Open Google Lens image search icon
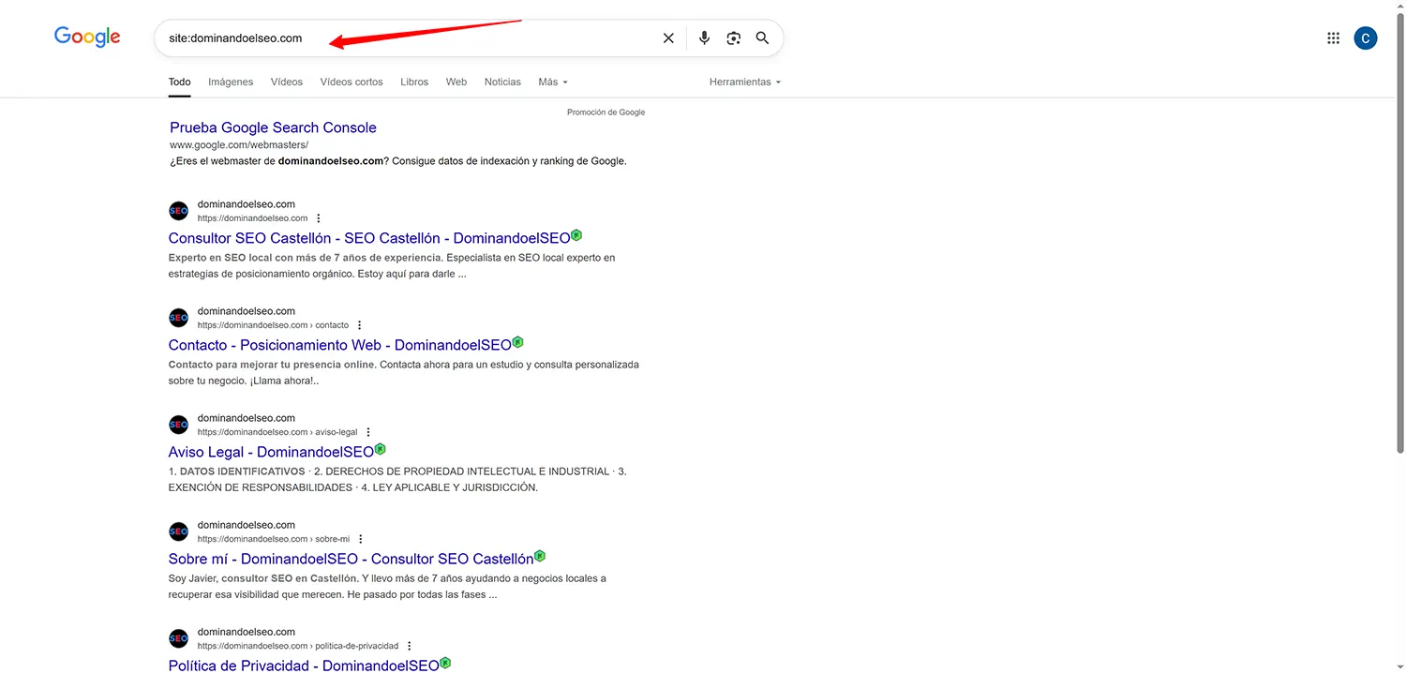The image size is (1406, 673). [x=733, y=38]
